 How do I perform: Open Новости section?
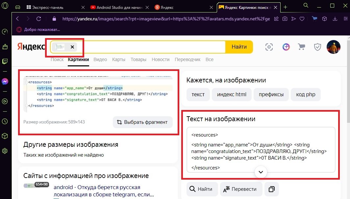coord(161,59)
